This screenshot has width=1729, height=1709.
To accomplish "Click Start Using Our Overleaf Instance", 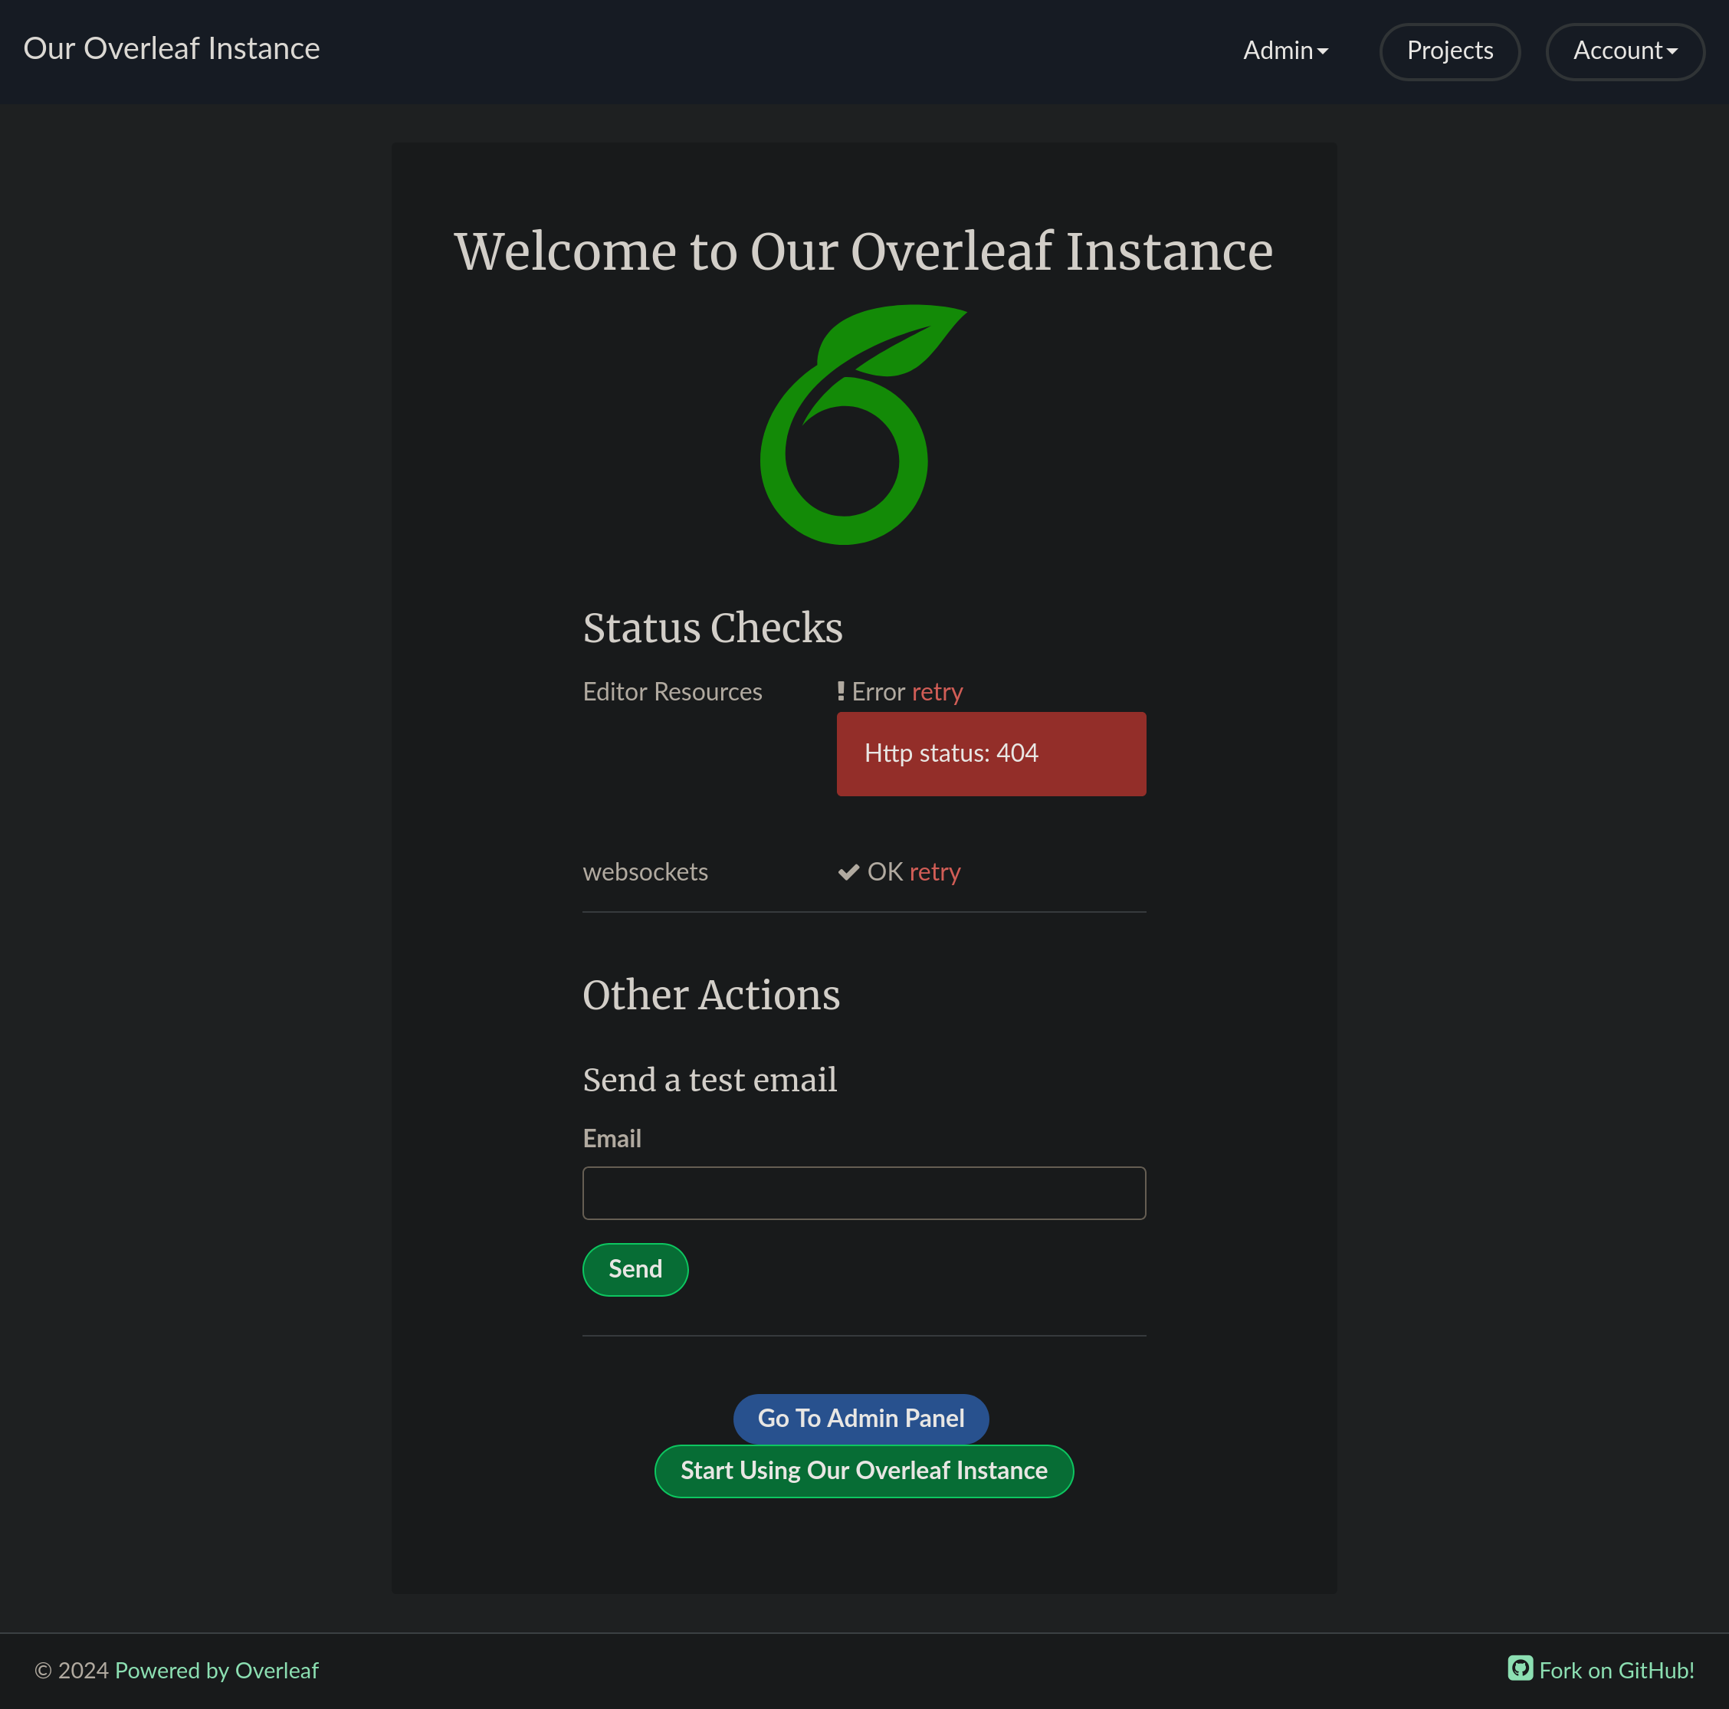I will coord(863,1470).
